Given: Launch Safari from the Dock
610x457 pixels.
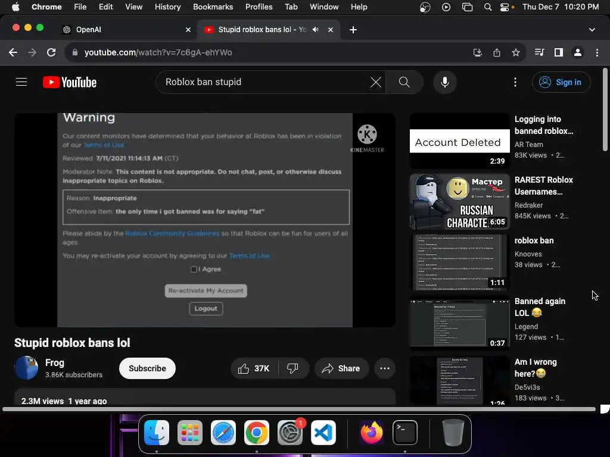Looking at the screenshot, I should coord(223,433).
